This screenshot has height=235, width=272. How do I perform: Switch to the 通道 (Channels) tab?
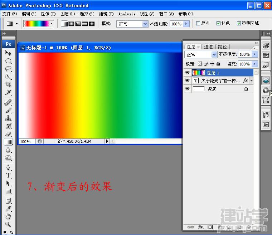pos(208,46)
